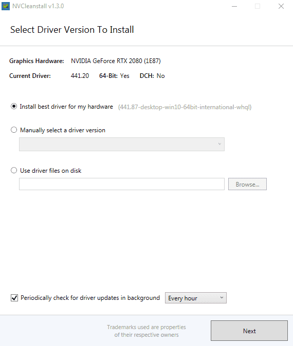Close the NVCleanstall window
Screen dimensions: 293x346
coord(281,6)
